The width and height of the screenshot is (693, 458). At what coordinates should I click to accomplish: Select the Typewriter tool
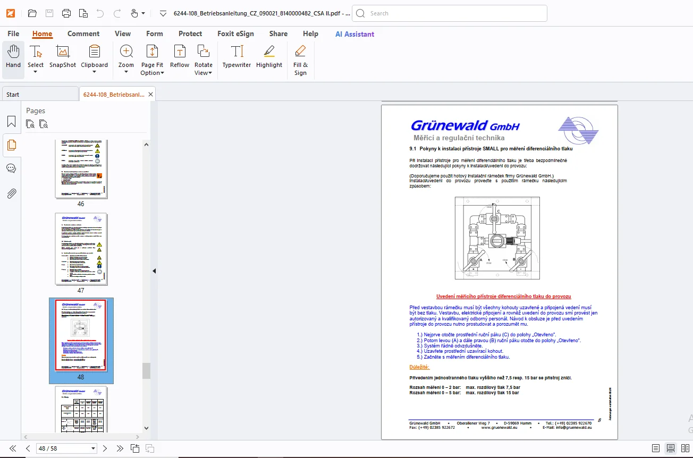236,57
